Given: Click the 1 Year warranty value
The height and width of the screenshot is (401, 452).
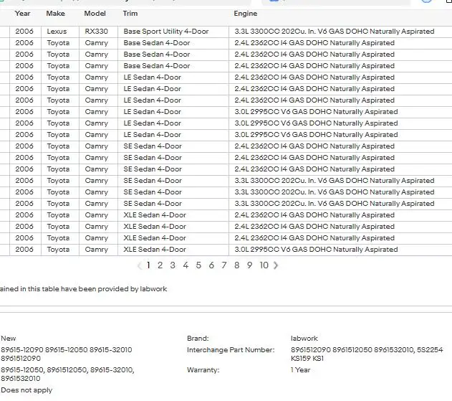Looking at the screenshot, I should (x=300, y=370).
